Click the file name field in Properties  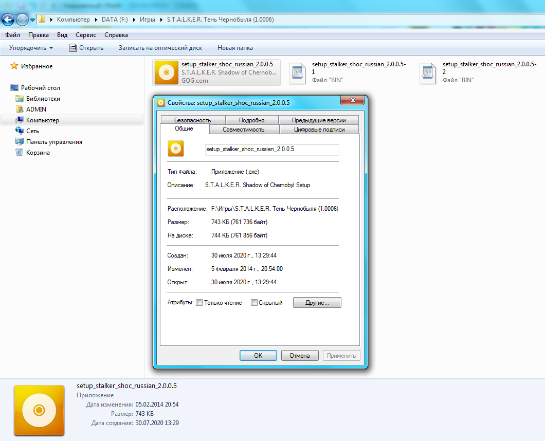click(272, 150)
